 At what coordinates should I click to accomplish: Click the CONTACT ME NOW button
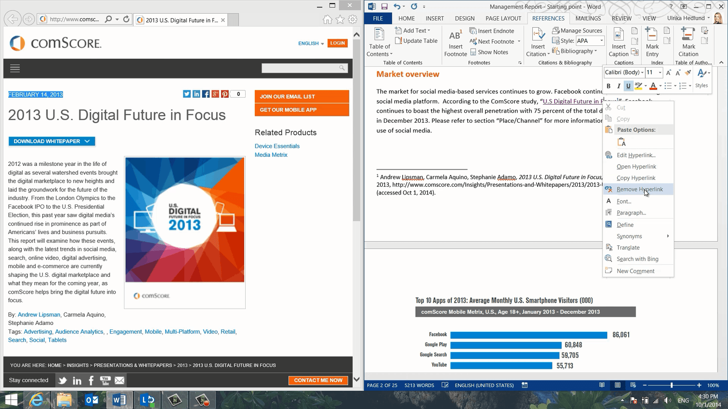tap(318, 380)
